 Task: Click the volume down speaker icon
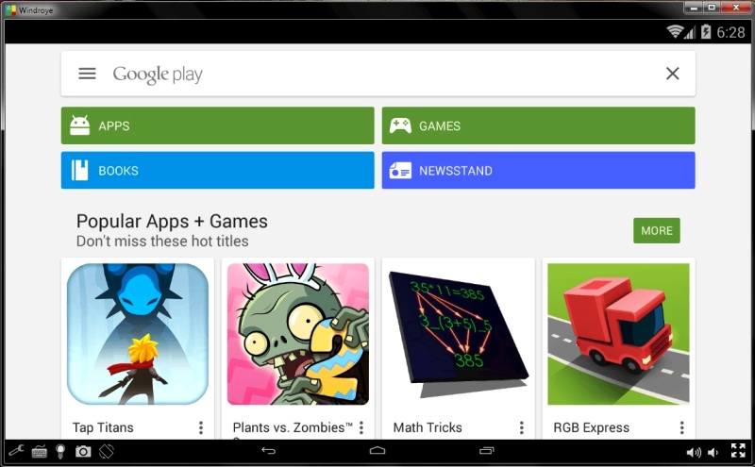(x=713, y=452)
